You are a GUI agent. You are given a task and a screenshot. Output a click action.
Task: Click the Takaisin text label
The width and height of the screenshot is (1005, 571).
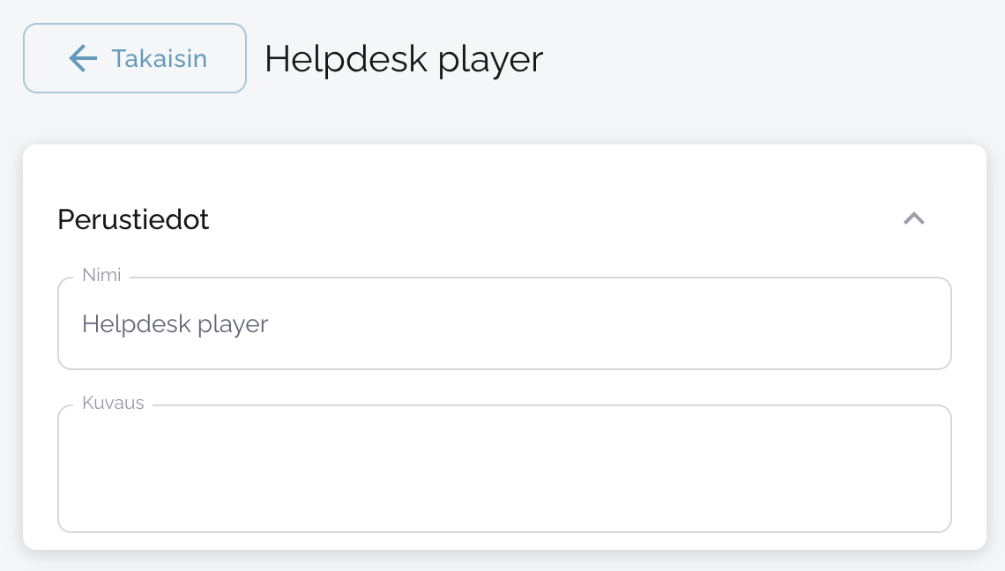pos(159,59)
